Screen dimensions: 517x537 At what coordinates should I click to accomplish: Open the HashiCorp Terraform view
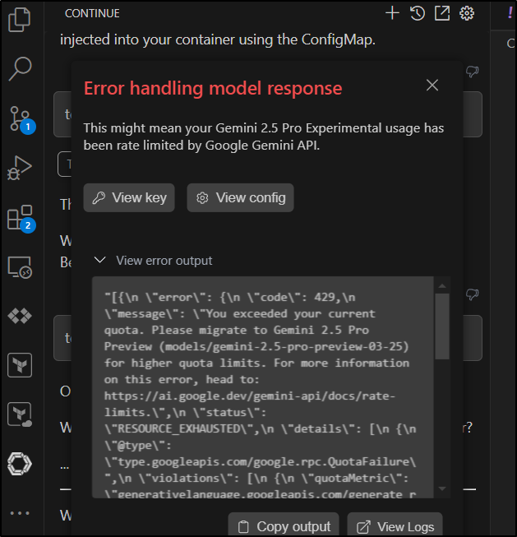(x=20, y=365)
